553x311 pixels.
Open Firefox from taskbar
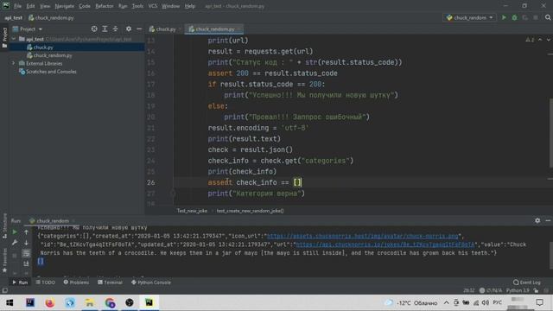coord(50,302)
